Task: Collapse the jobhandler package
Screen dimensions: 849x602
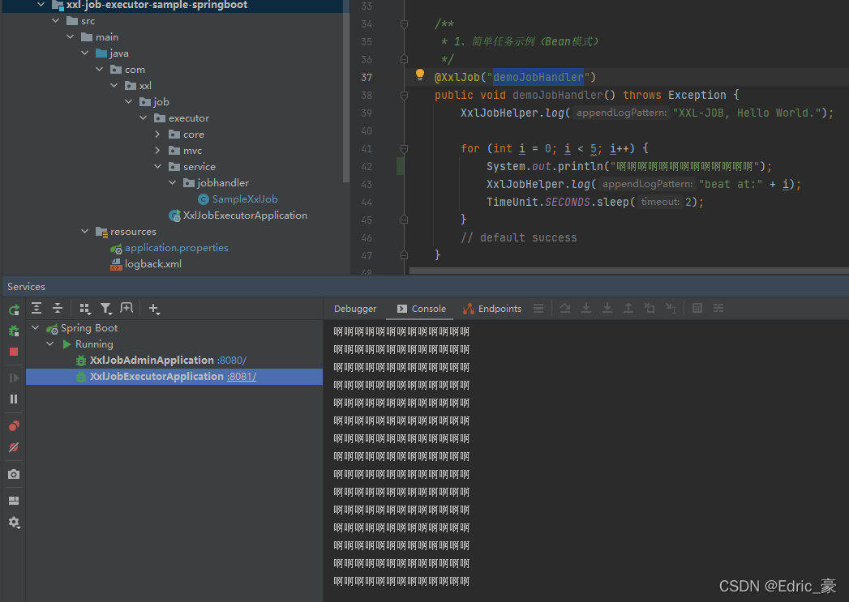Action: [x=172, y=183]
